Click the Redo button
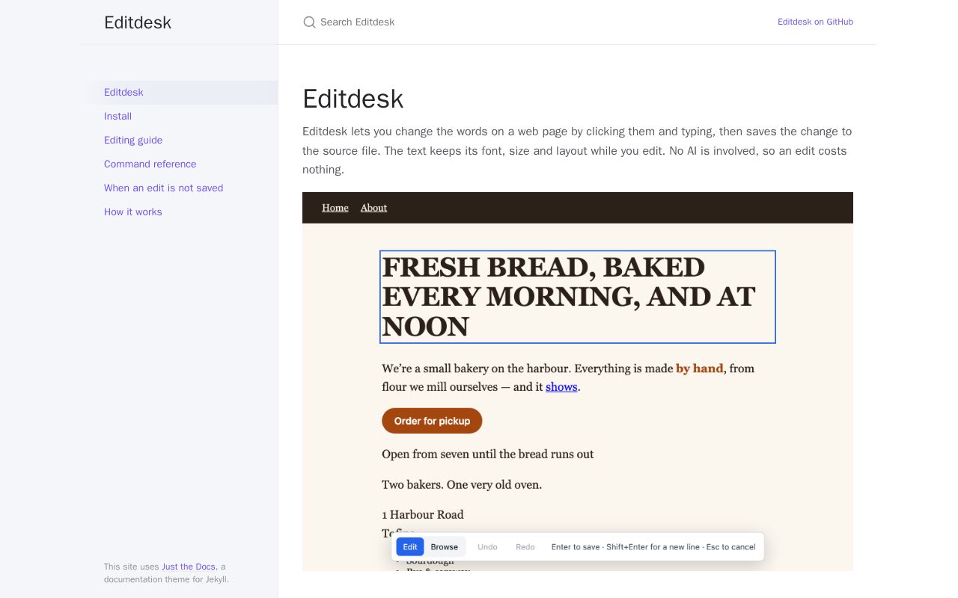Screen dimensions: 958x598 [x=525, y=547]
